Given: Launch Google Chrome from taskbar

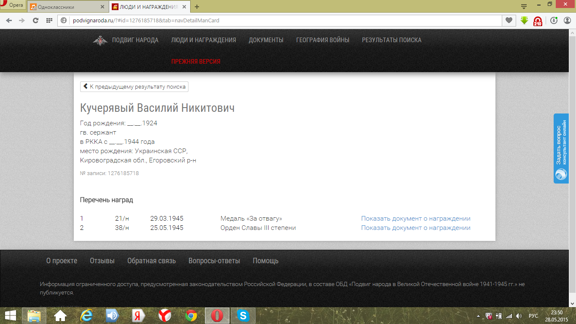Looking at the screenshot, I should pos(191,316).
